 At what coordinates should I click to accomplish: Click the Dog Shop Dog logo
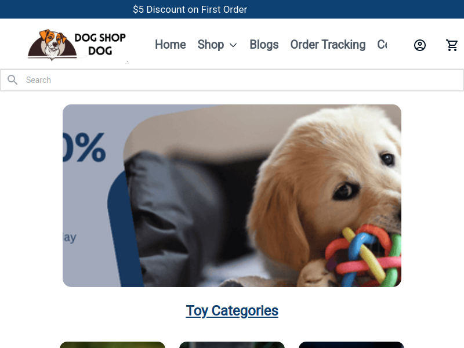(x=77, y=45)
